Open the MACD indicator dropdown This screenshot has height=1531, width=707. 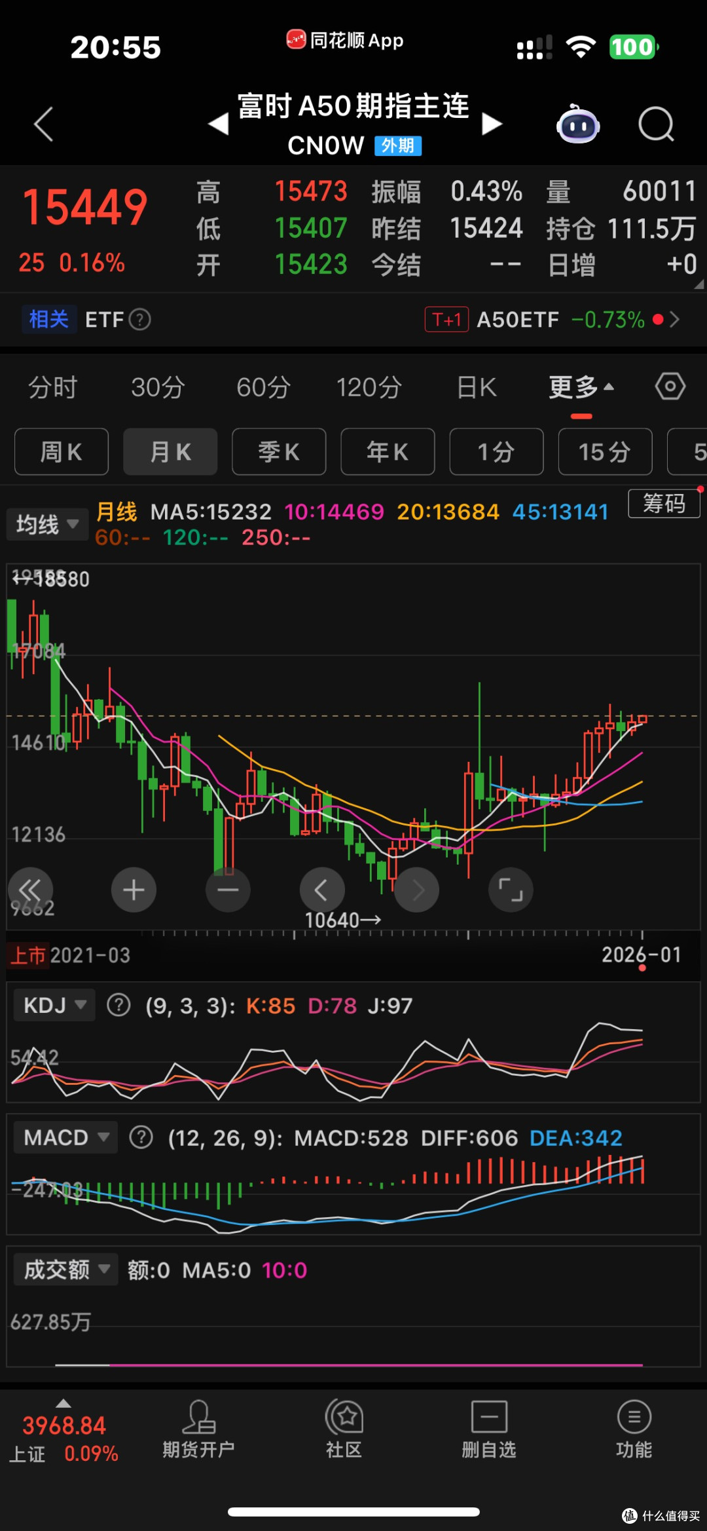[x=66, y=1137]
